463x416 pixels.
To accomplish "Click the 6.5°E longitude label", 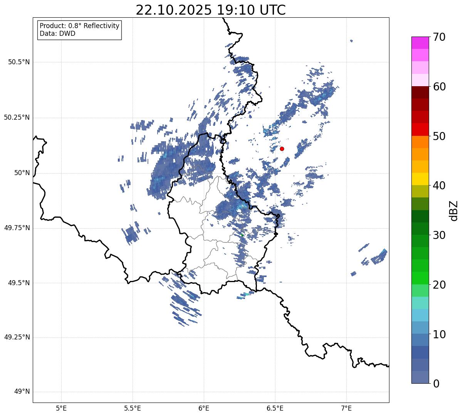I will (x=275, y=408).
